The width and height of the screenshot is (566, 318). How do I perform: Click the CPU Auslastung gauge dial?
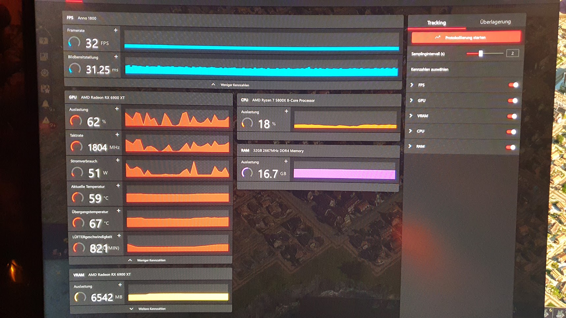(247, 123)
